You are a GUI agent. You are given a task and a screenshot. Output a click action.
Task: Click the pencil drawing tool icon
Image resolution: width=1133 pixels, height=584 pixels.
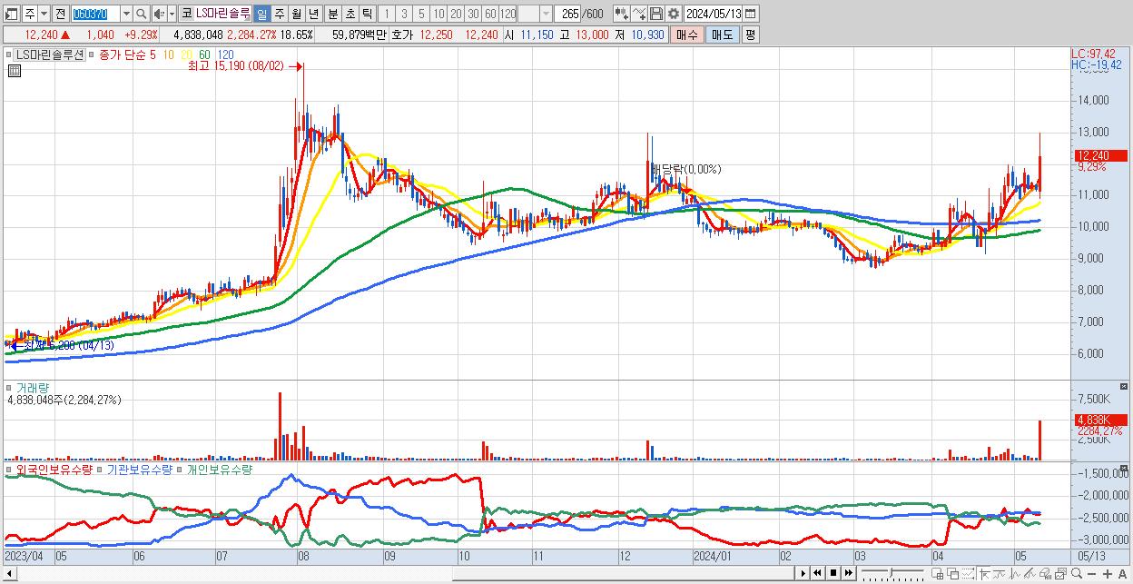click(1030, 573)
